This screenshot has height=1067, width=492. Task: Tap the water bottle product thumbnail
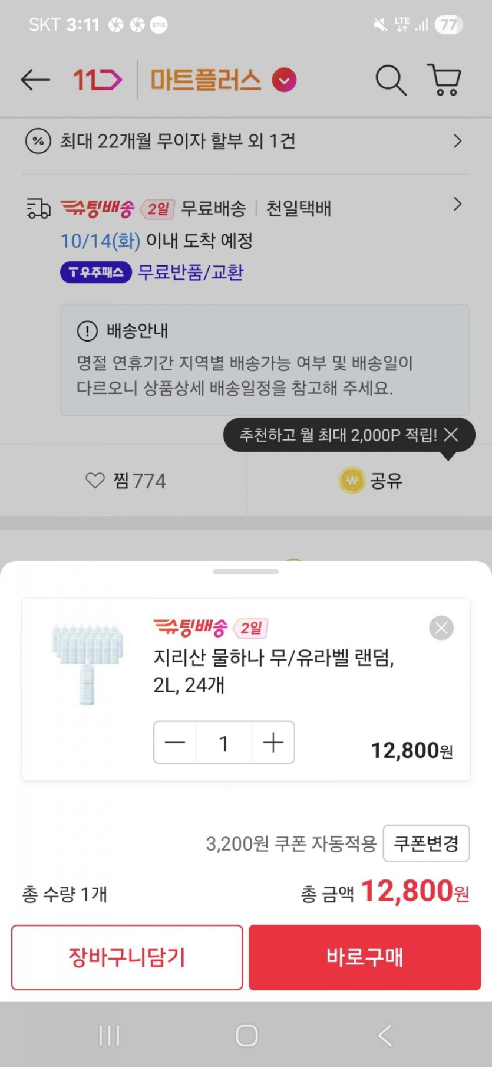[x=87, y=664]
